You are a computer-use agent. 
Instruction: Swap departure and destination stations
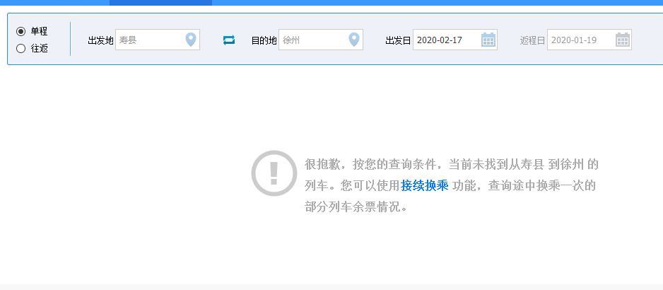pyautogui.click(x=229, y=40)
